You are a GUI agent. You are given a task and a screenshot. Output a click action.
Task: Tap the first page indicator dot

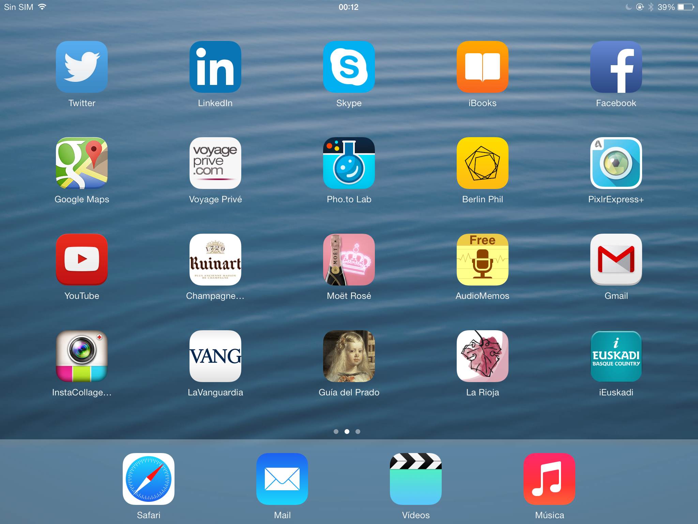(x=336, y=432)
